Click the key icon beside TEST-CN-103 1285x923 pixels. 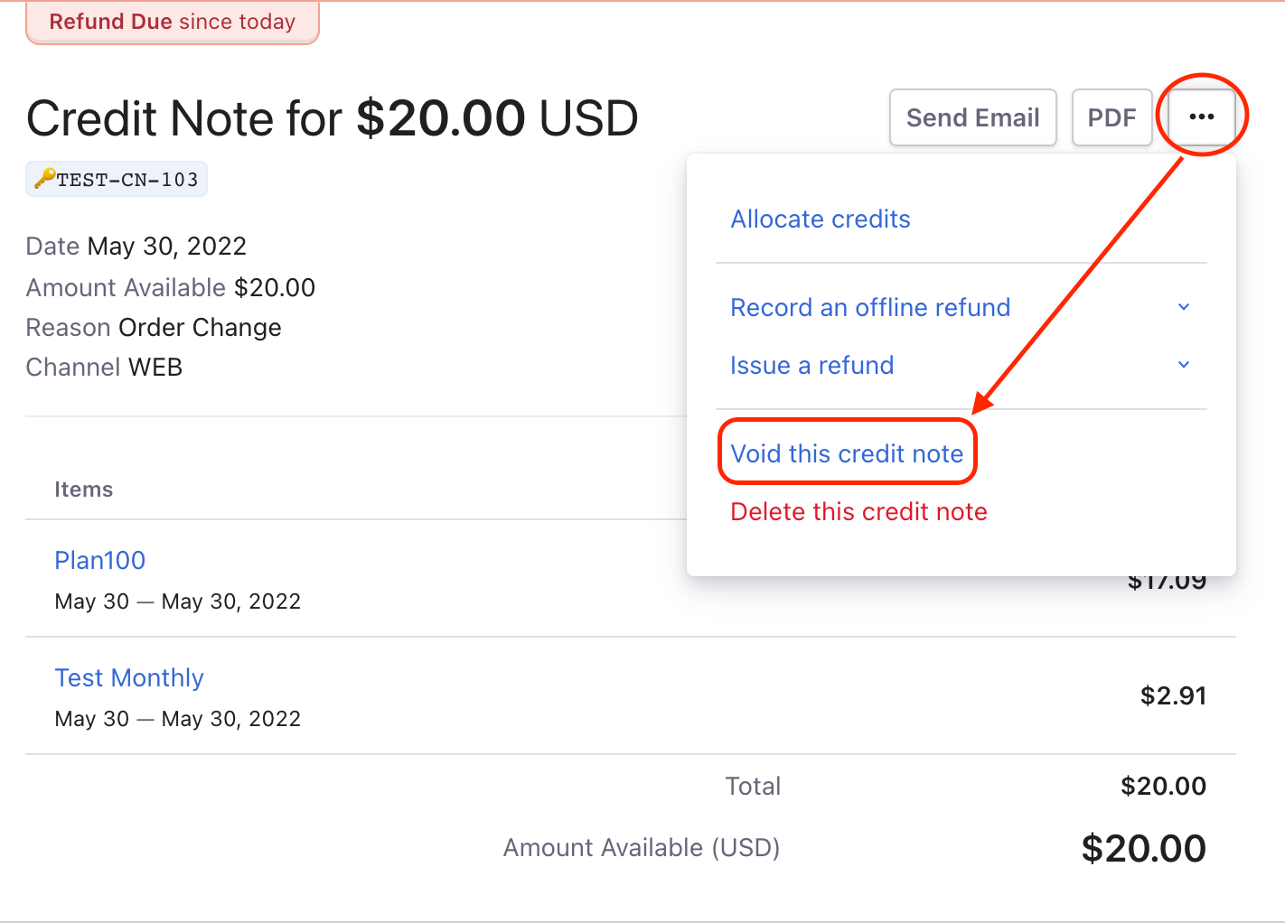(45, 179)
